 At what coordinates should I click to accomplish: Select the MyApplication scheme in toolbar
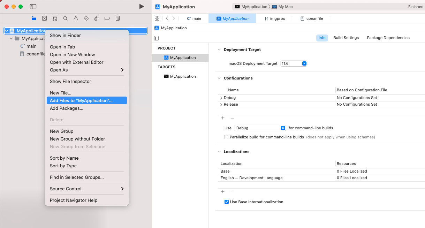(x=251, y=7)
